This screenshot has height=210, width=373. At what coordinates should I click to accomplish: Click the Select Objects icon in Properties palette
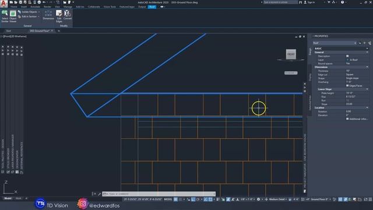click(x=365, y=43)
